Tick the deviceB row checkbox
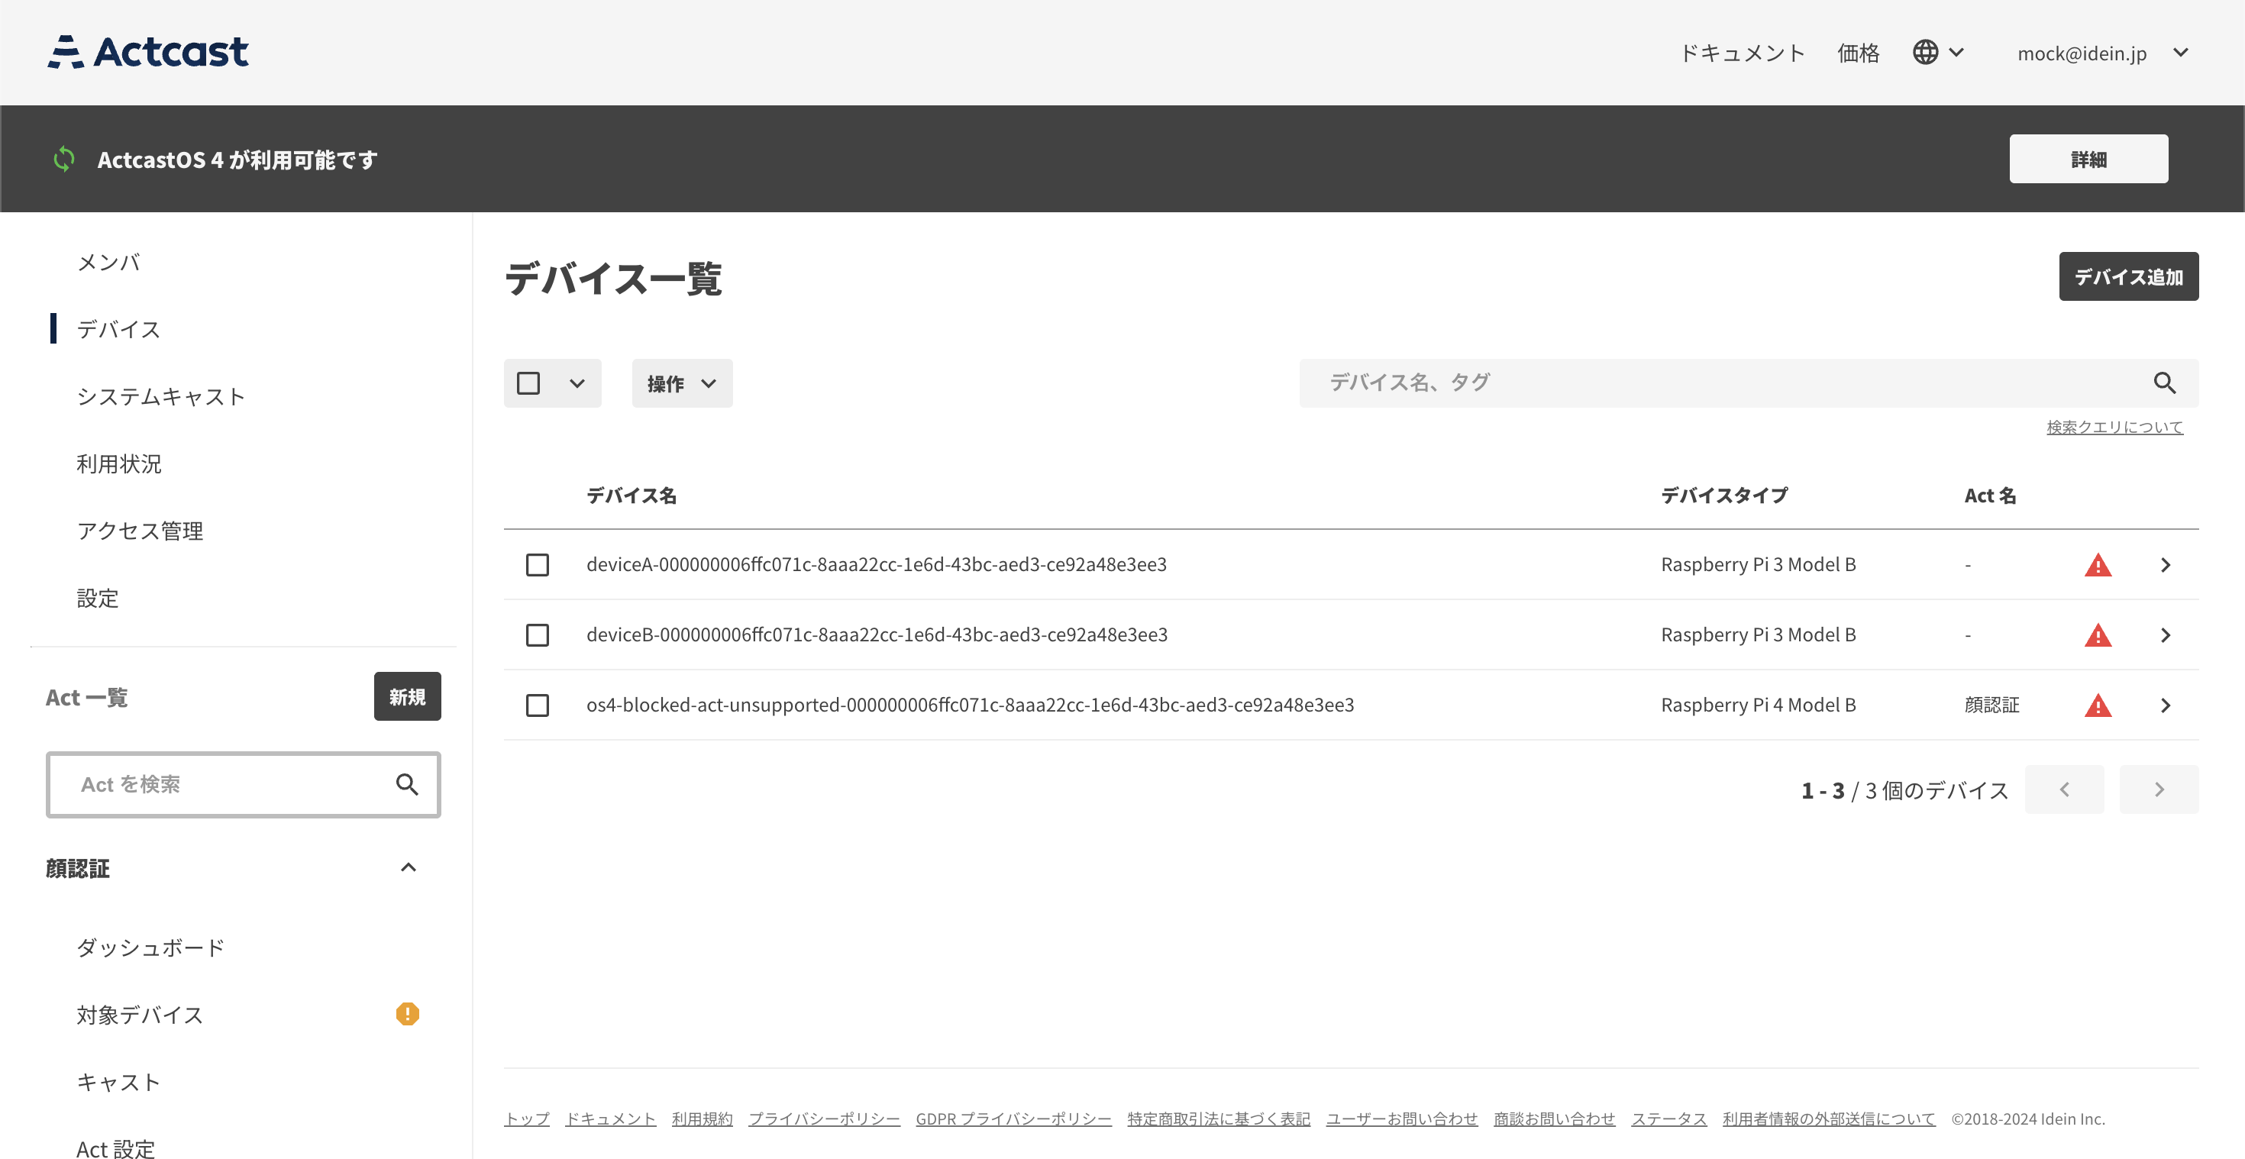 pyautogui.click(x=538, y=634)
